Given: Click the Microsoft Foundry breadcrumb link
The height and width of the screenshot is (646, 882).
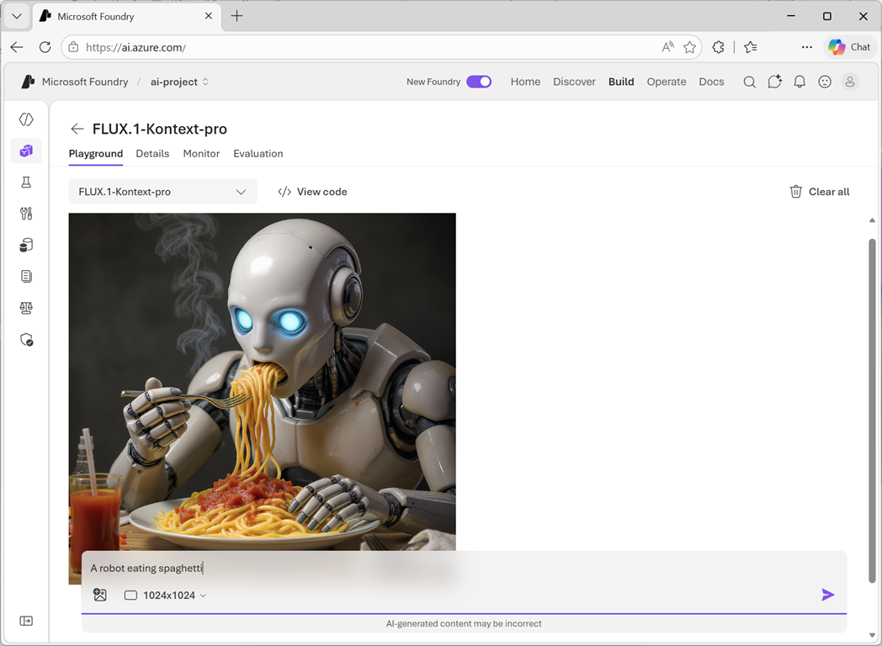Looking at the screenshot, I should [85, 82].
